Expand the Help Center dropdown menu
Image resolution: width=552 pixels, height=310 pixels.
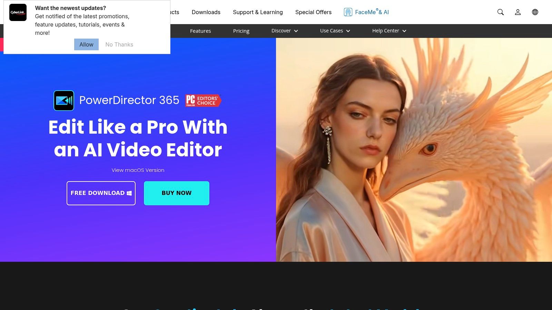point(389,31)
